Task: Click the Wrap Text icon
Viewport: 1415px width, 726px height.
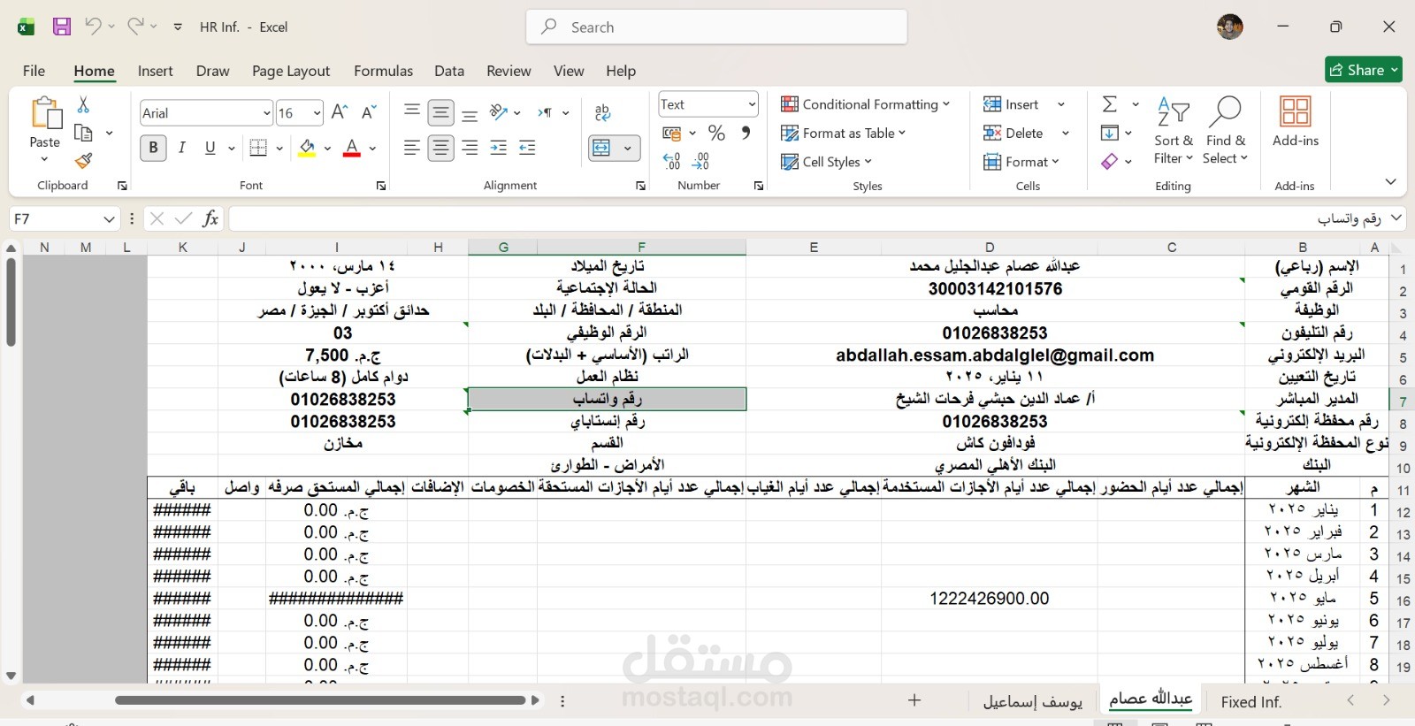Action: pyautogui.click(x=603, y=112)
